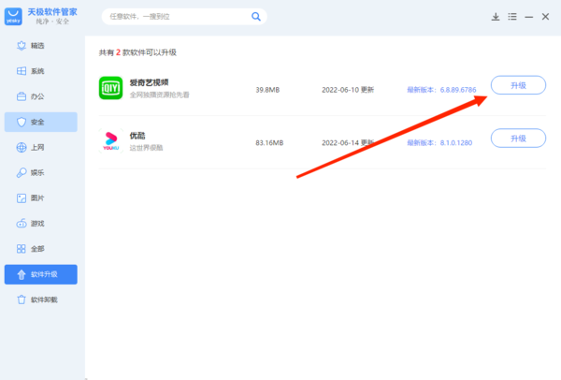
Task: Browse the 游戏 (Games) category
Action: pyautogui.click(x=37, y=224)
